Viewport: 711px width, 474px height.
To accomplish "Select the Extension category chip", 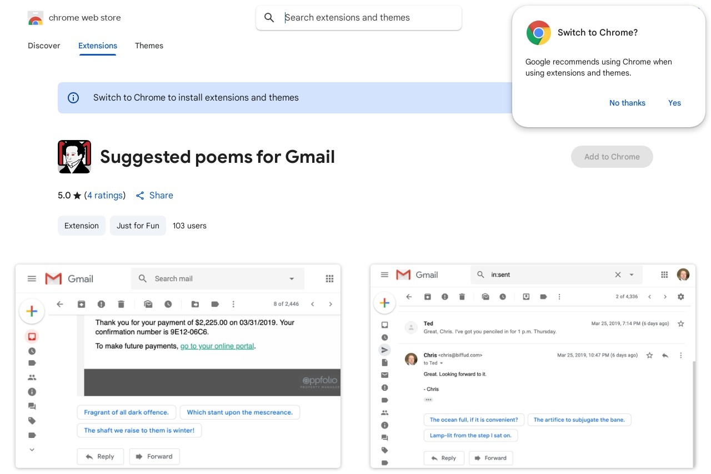I will [82, 226].
